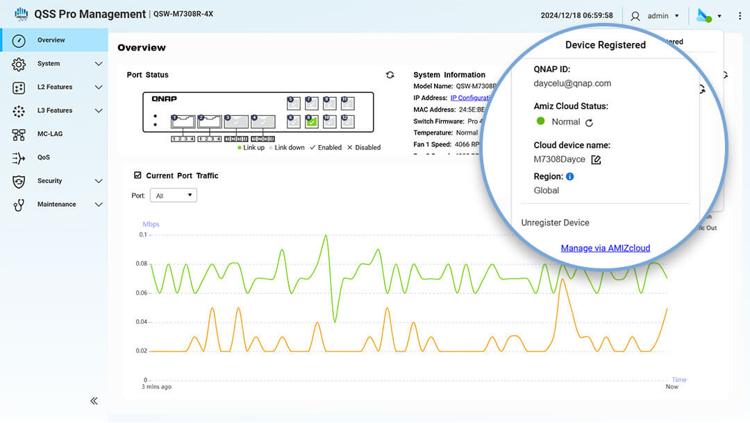Expand the L2 Features section
Viewport: 750px width, 423px height.
[x=56, y=87]
